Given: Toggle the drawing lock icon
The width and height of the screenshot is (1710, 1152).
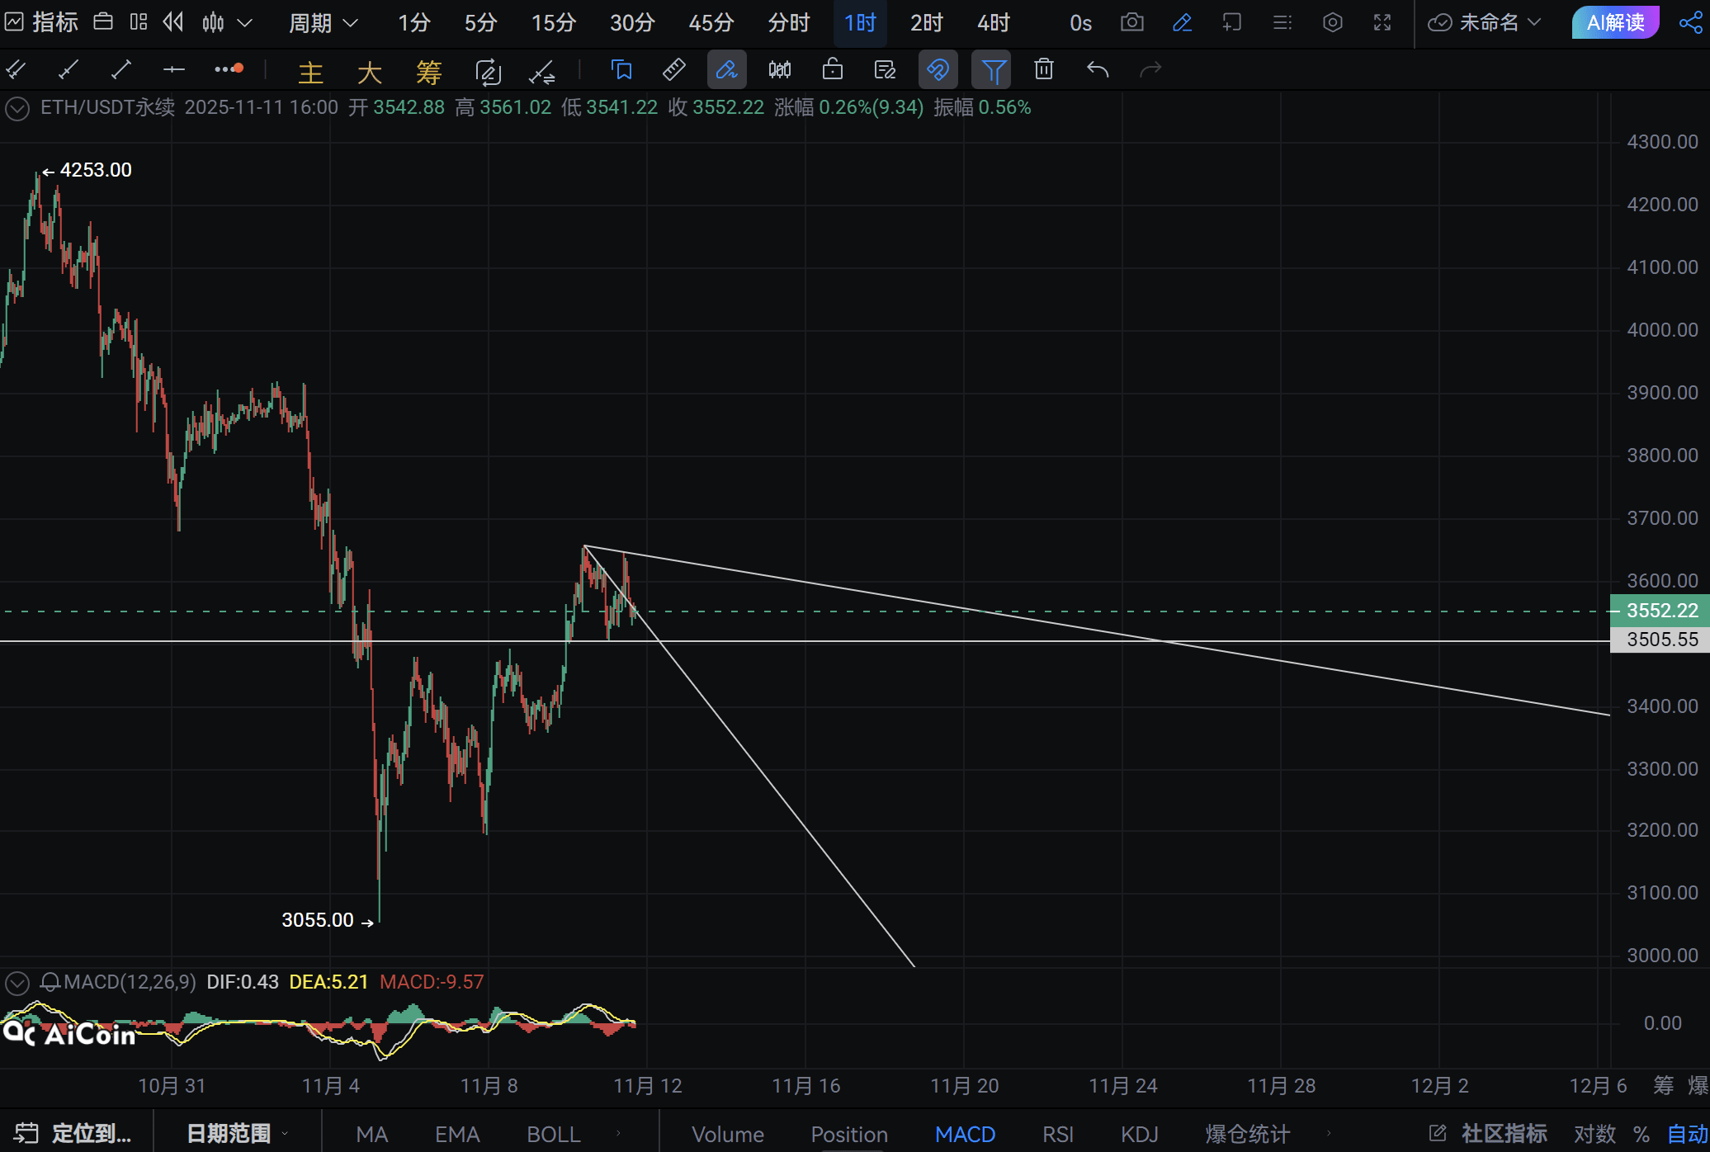Looking at the screenshot, I should click(x=832, y=70).
